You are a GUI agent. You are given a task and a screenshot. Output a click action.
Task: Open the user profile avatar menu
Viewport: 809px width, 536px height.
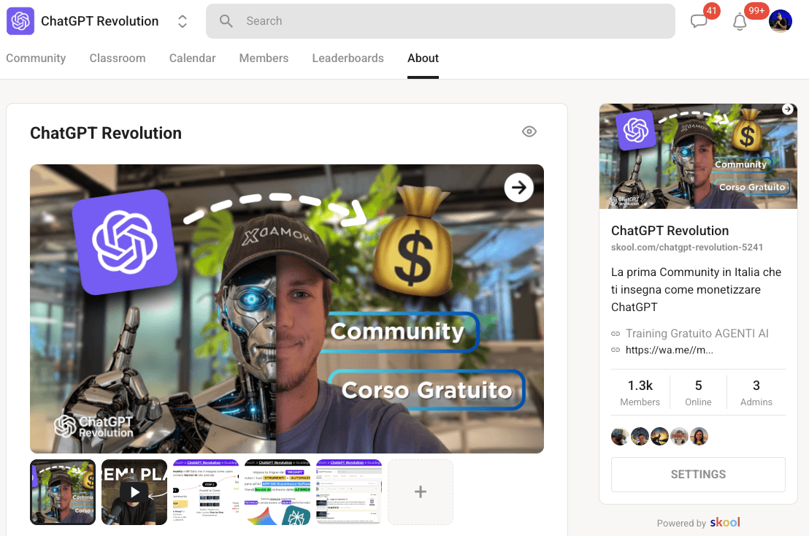point(780,21)
